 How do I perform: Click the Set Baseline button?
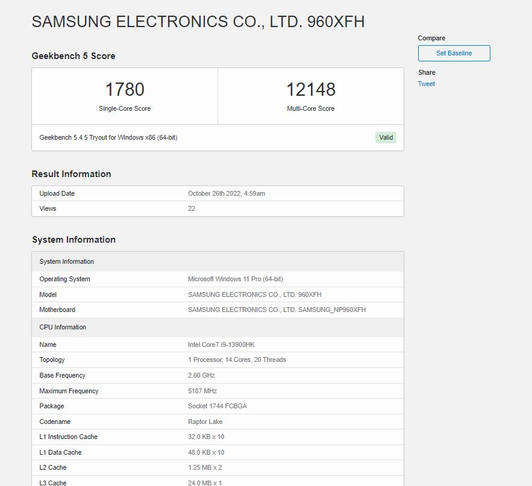point(454,53)
